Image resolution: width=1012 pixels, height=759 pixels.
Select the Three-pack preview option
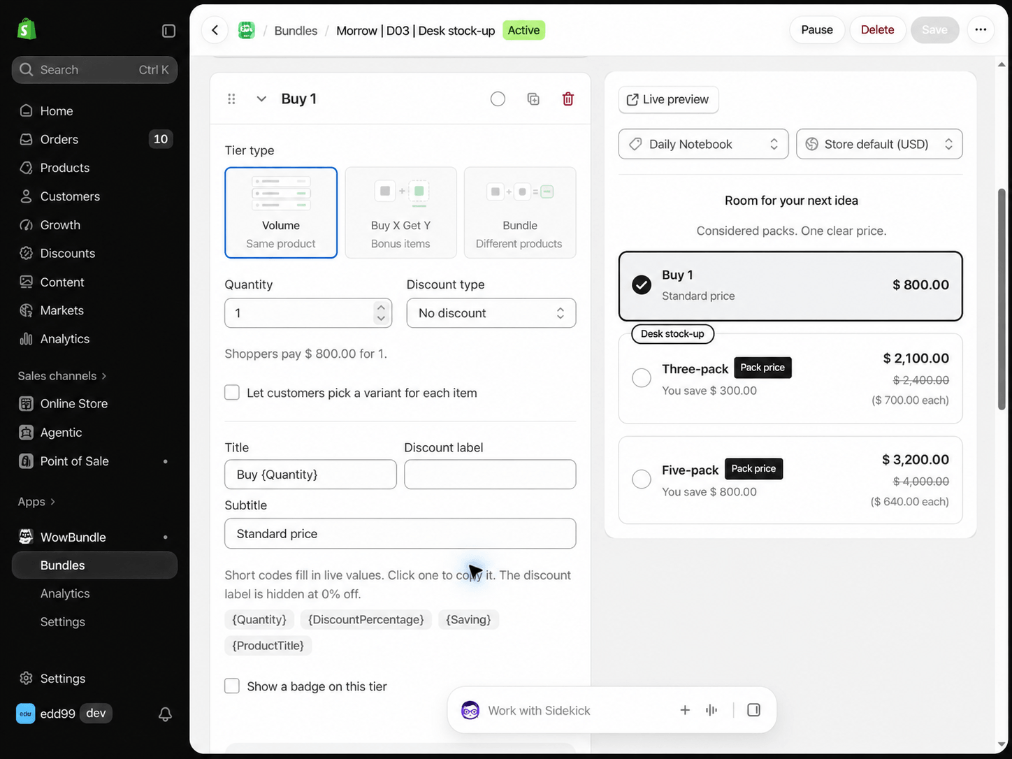[x=790, y=379]
